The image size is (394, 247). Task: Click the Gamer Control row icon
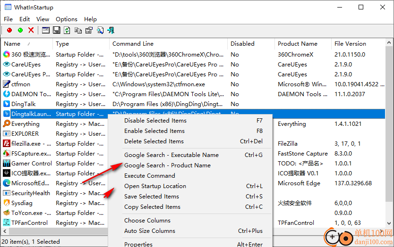pyautogui.click(x=7, y=163)
